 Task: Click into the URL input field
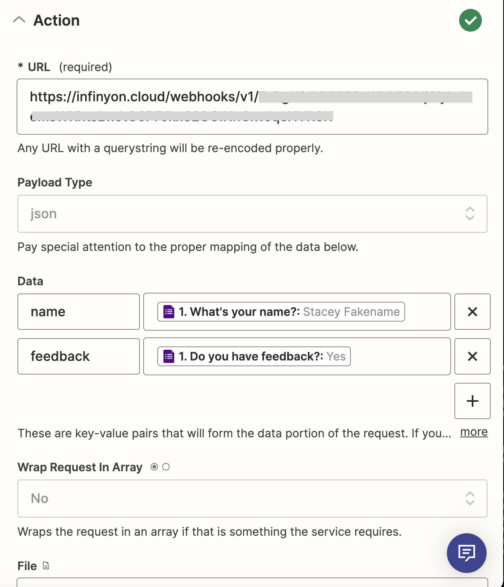pyautogui.click(x=252, y=107)
